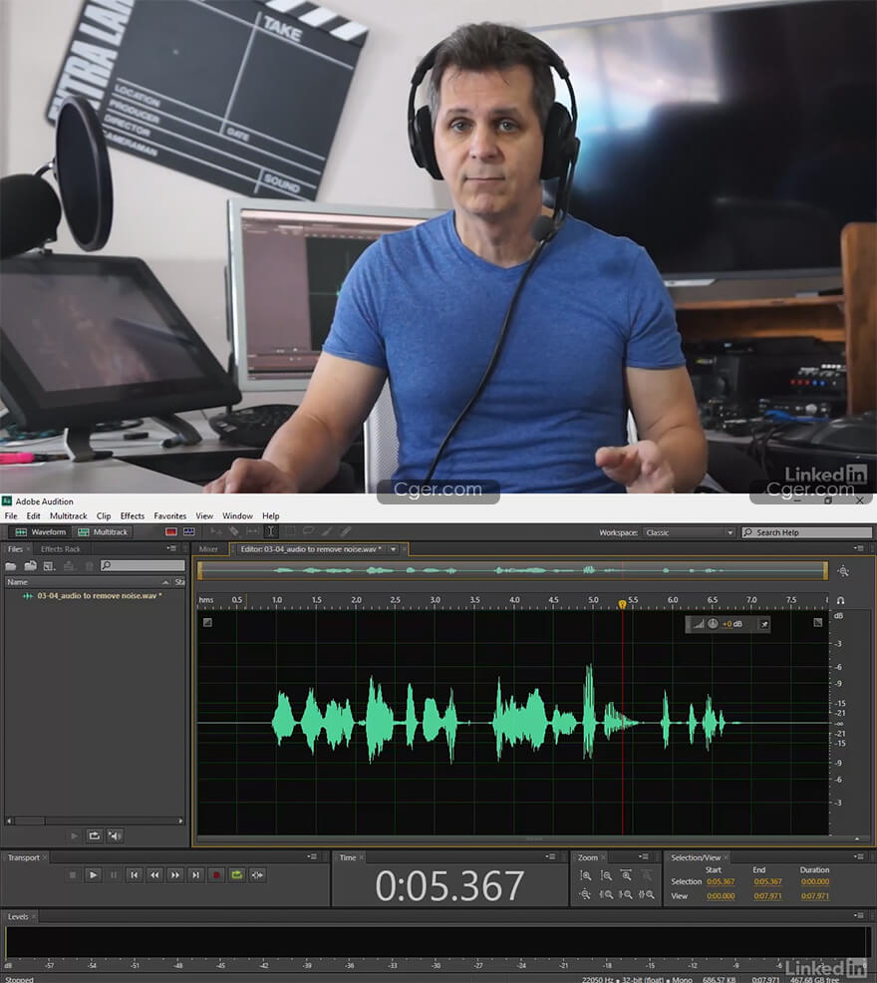Select the Spot Healing Brush tool

pos(346,531)
